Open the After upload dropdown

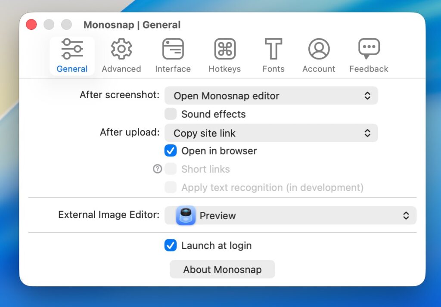pyautogui.click(x=271, y=133)
